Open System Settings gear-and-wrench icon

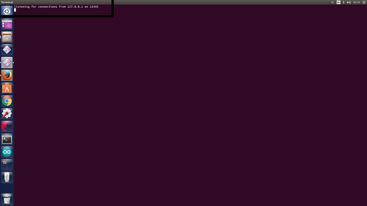(x=7, y=114)
